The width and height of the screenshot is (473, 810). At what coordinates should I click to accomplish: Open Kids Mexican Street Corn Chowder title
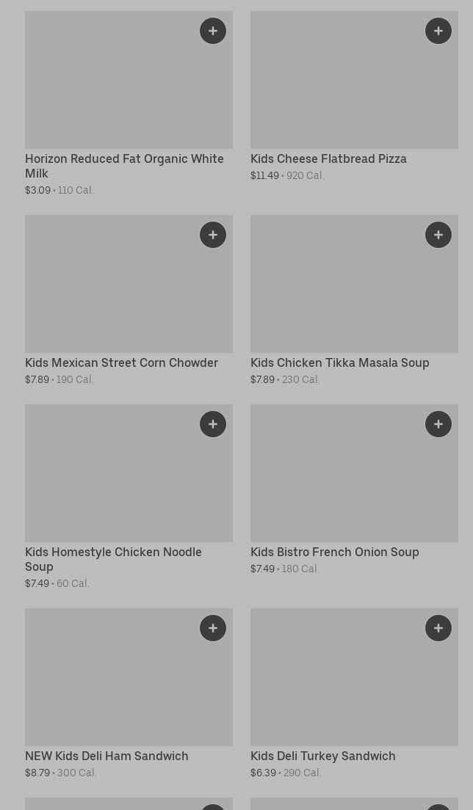(121, 362)
